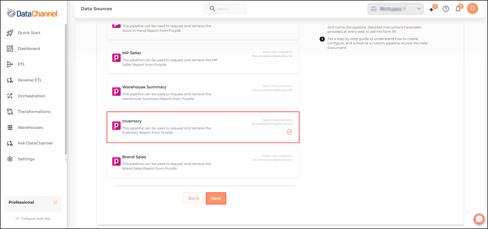Image resolution: width=488 pixels, height=229 pixels.
Task: Collapse Side Bar
Action: pos(33,218)
